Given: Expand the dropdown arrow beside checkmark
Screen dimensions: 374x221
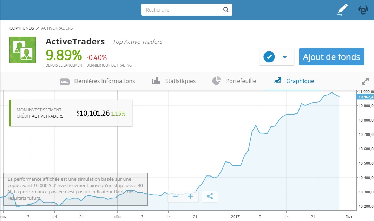Looking at the screenshot, I should click(284, 57).
